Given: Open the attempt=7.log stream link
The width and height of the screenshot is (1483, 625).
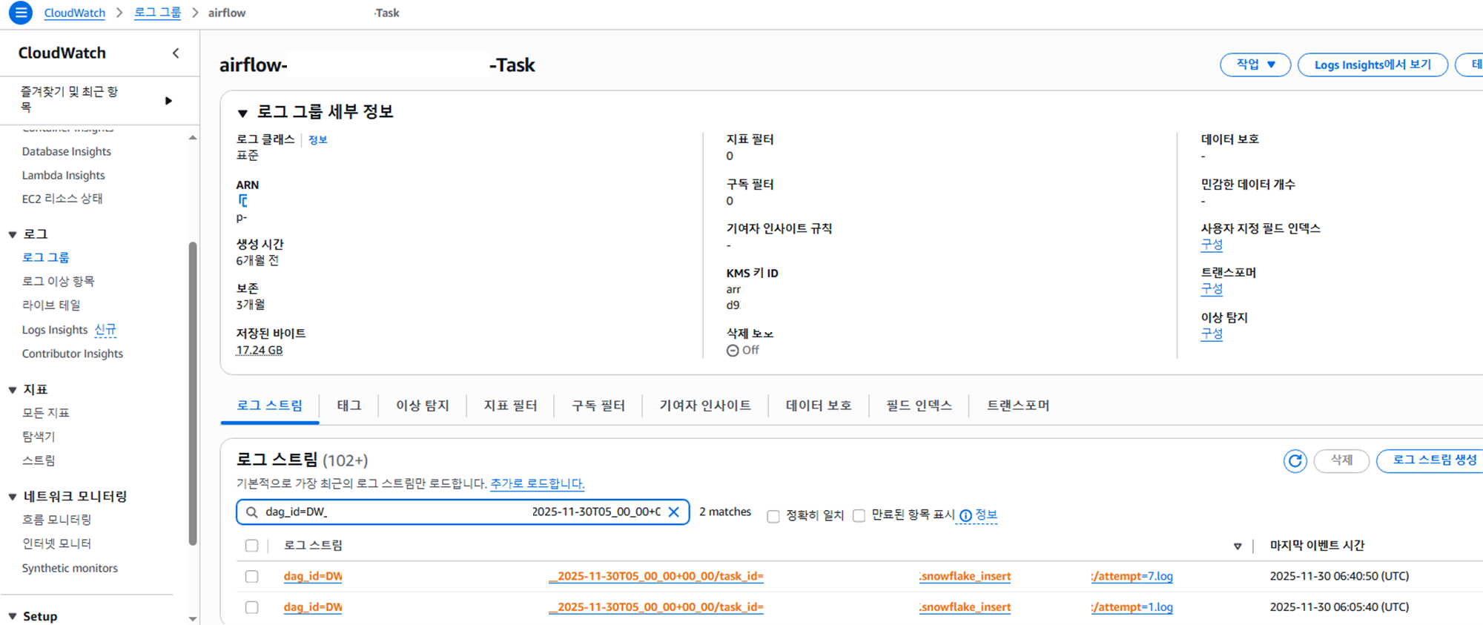Looking at the screenshot, I should tap(728, 576).
